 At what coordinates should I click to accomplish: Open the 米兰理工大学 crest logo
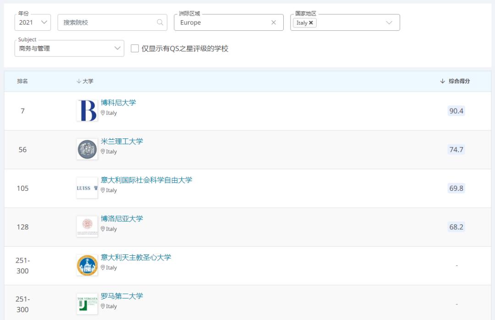point(88,149)
